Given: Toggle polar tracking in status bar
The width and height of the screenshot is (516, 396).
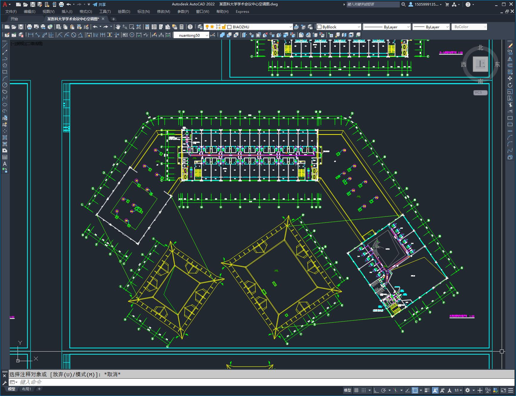Looking at the screenshot, I should click(383, 390).
